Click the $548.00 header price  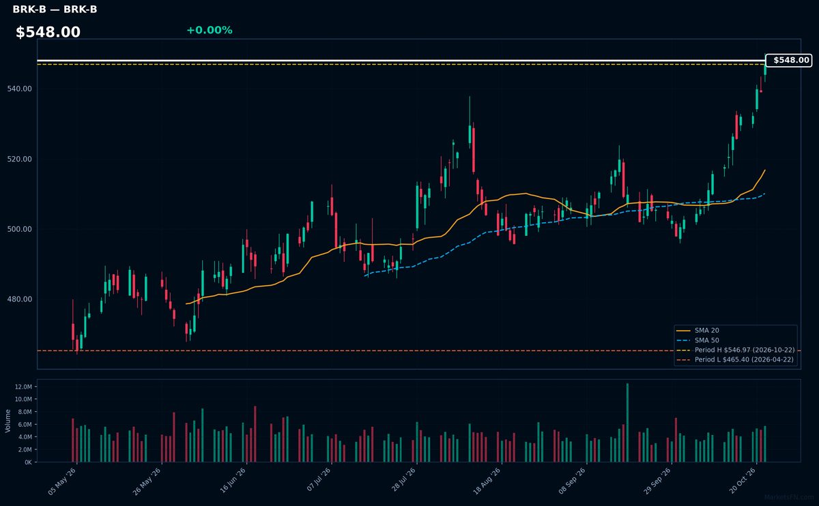click(x=48, y=32)
